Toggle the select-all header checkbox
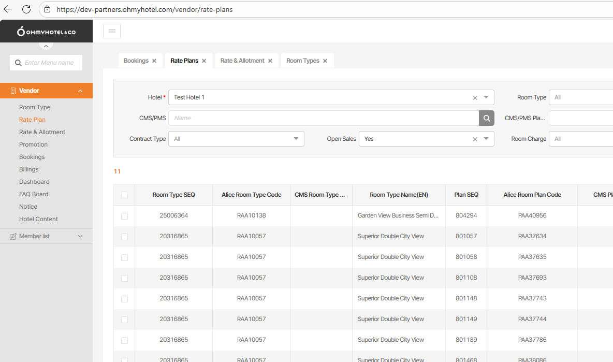The image size is (613, 362). (124, 195)
